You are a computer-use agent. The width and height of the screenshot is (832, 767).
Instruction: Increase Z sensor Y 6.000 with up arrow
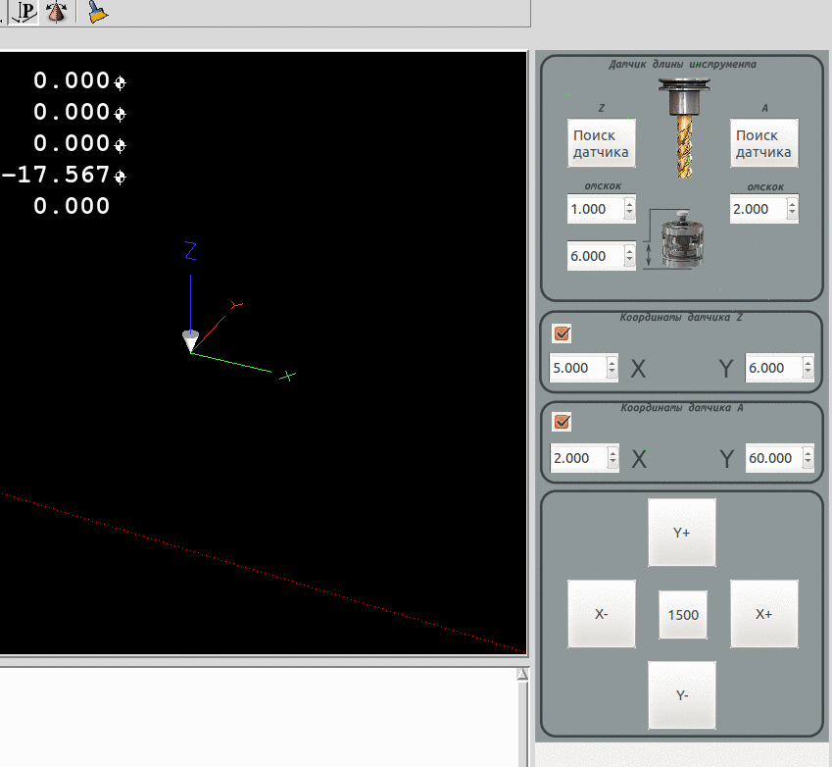pos(808,362)
